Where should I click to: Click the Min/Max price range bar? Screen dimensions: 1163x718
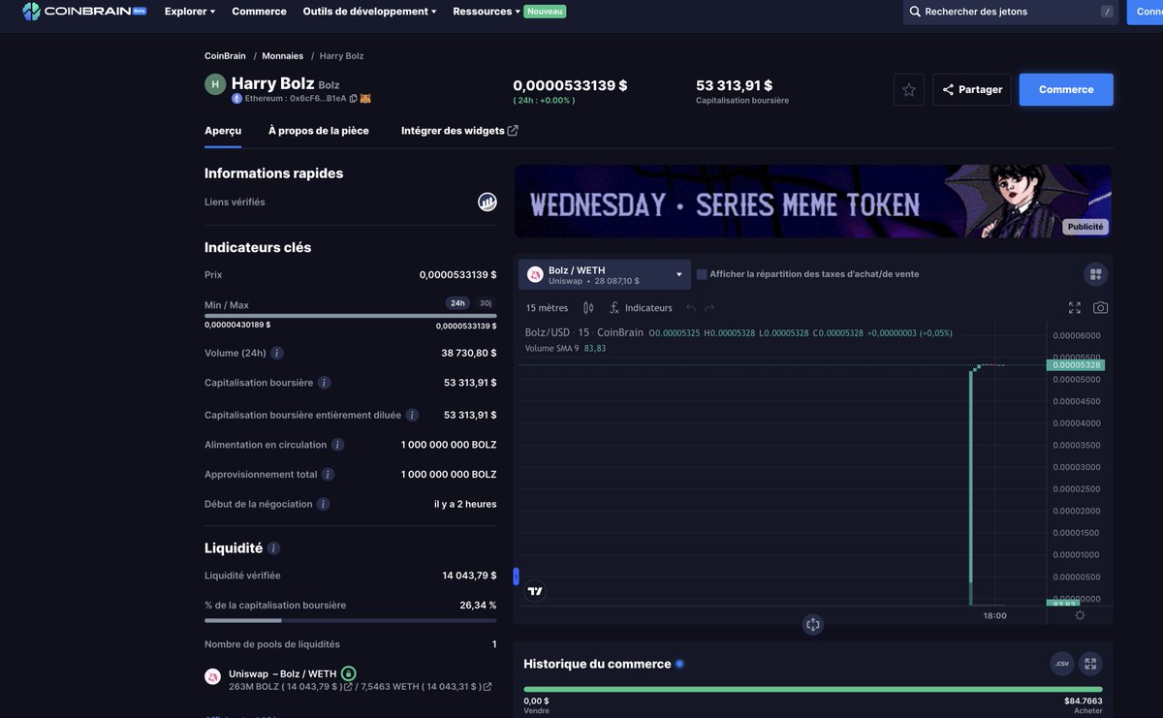pos(351,316)
